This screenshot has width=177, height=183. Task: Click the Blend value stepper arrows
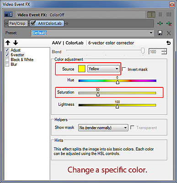click(x=164, y=52)
